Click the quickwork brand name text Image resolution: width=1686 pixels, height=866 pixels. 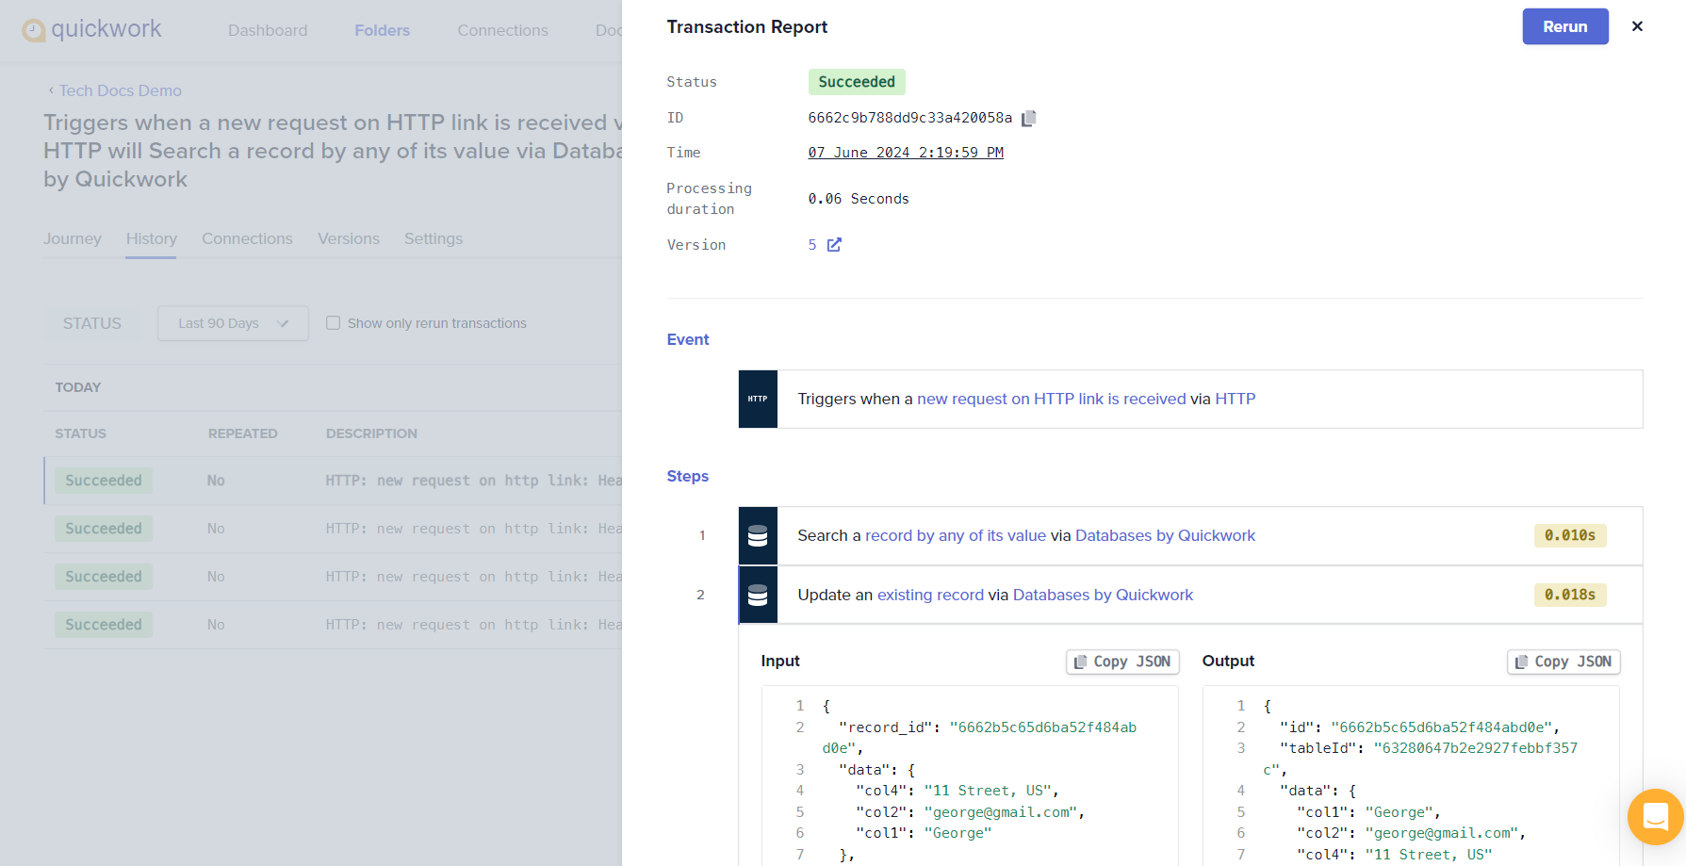(x=106, y=29)
